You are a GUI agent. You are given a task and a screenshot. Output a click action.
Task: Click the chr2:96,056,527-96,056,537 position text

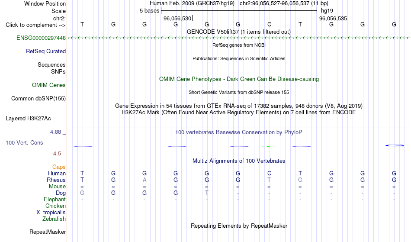point(284,3)
